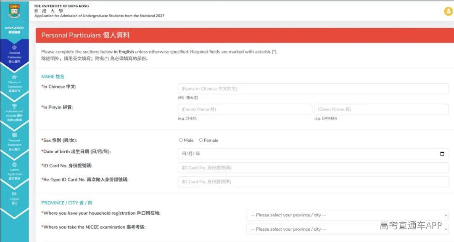Click the Personal Particulars red header title
This screenshot has width=454, height=242.
pyautogui.click(x=85, y=35)
